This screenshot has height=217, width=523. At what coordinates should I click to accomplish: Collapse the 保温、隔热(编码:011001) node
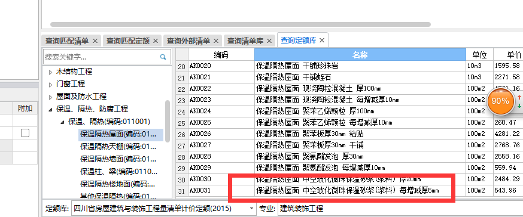click(x=63, y=122)
